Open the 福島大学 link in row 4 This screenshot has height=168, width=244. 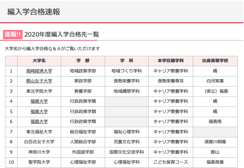click(39, 101)
